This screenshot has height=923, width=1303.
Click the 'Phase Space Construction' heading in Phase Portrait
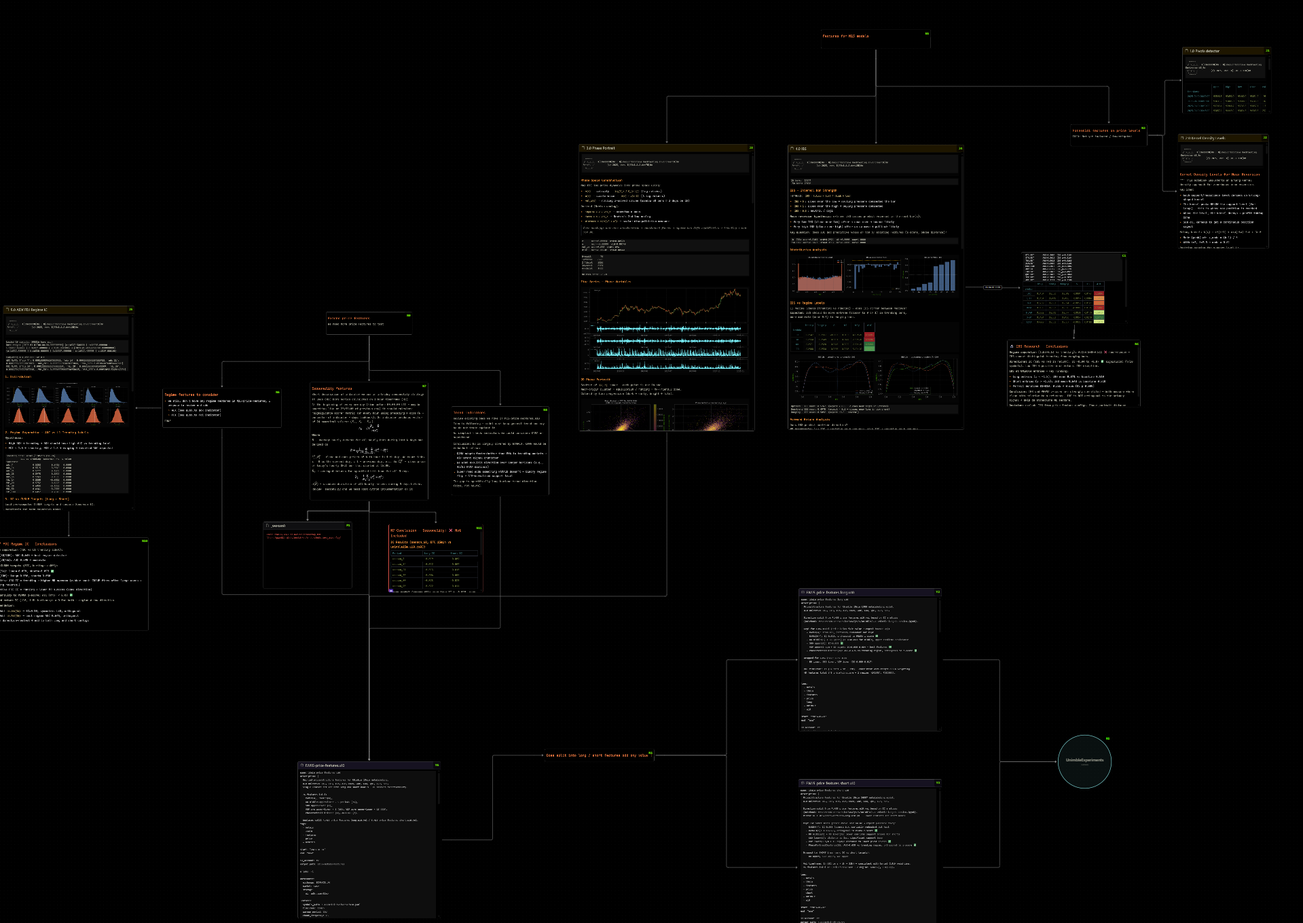[x=602, y=181]
